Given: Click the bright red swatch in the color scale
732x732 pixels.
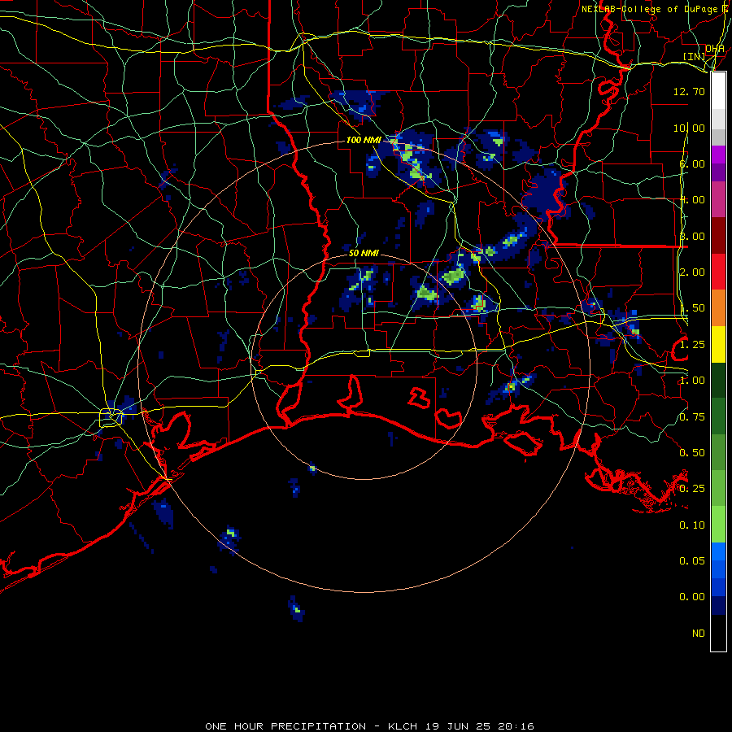Looking at the screenshot, I should pos(718,272).
